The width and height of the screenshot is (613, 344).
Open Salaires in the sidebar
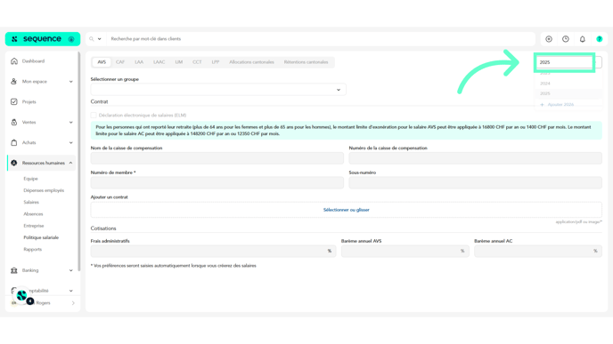31,202
